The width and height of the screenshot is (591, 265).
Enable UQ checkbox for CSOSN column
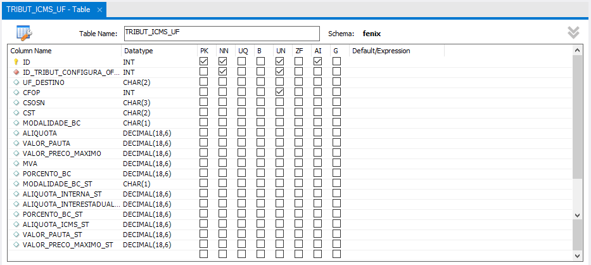[241, 102]
